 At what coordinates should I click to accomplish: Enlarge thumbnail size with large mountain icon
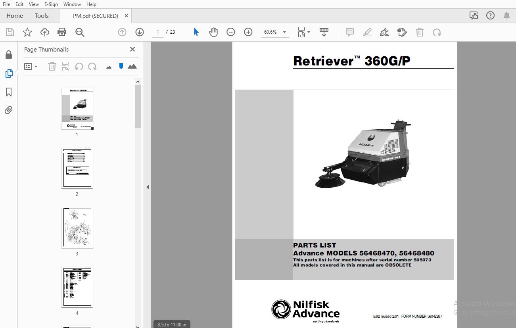coord(132,66)
